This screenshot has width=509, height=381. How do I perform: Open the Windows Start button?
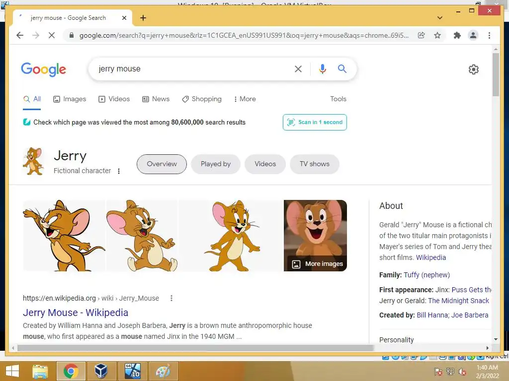pyautogui.click(x=12, y=371)
